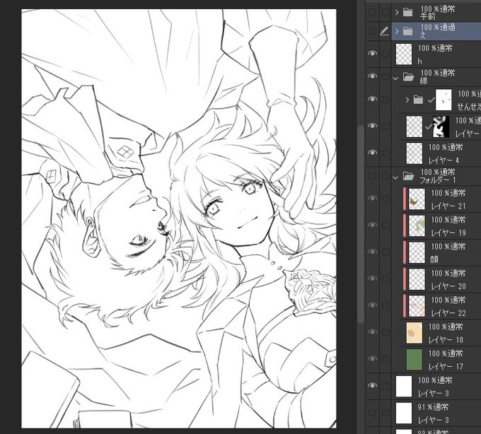Select the 顔 layer thumbnail
Image resolution: width=481 pixels, height=434 pixels.
pyautogui.click(x=417, y=252)
